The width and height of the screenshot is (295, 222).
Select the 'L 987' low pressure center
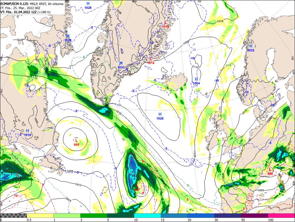click(137, 187)
